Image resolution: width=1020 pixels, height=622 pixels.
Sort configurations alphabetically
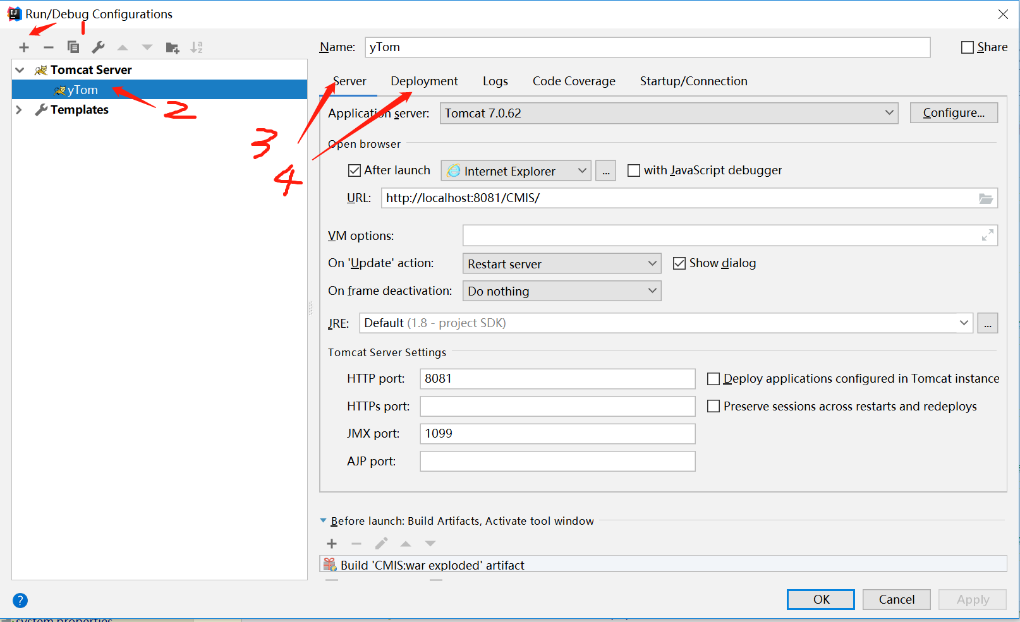click(197, 47)
